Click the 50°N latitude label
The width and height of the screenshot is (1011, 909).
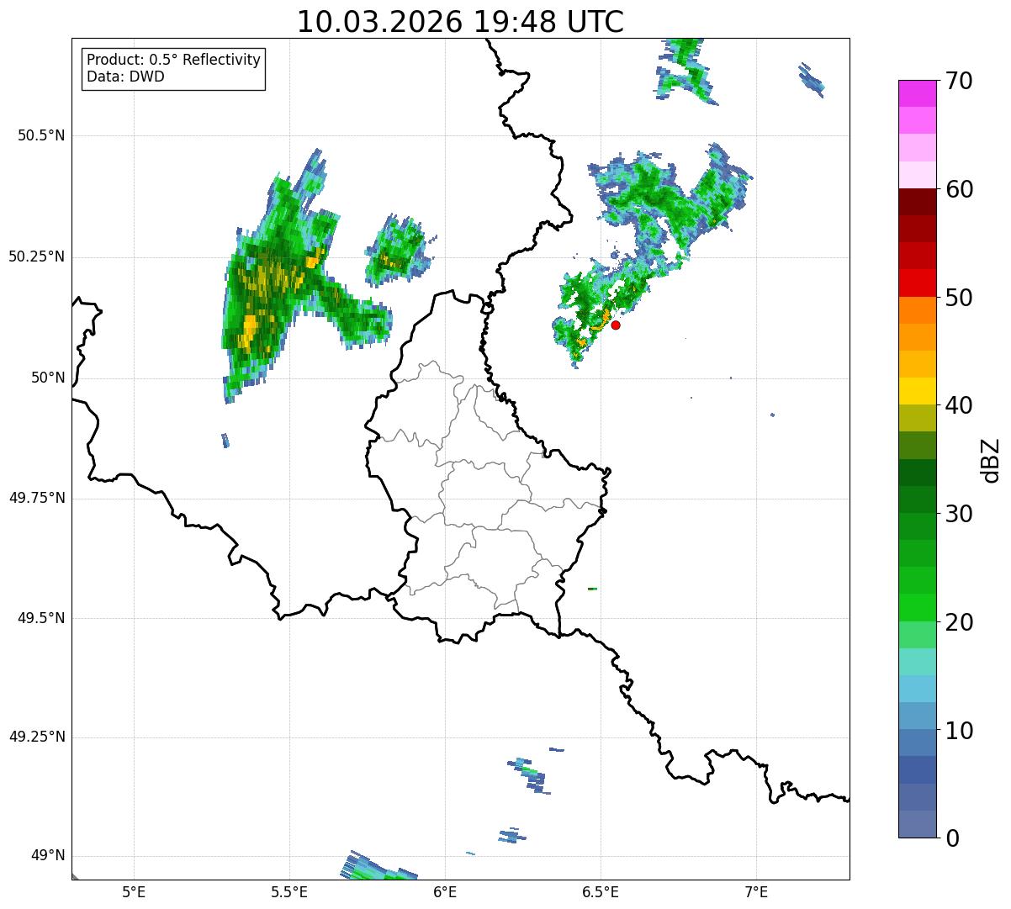click(48, 378)
